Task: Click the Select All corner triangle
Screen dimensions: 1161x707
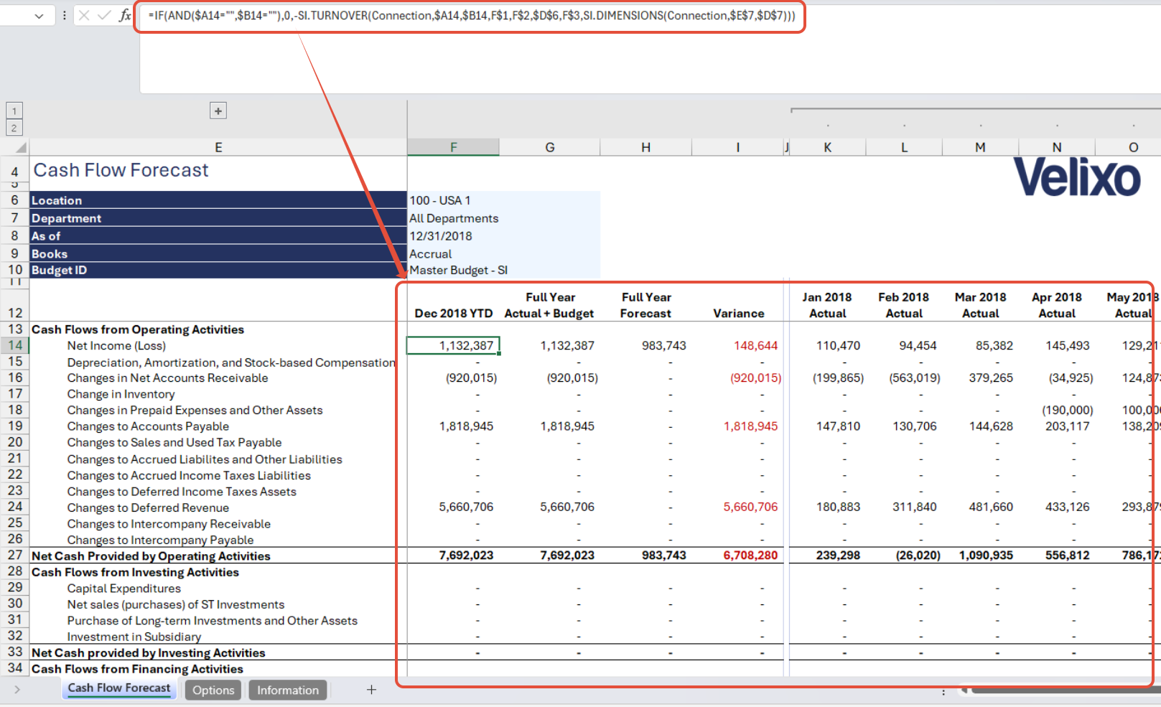Action: [22, 147]
